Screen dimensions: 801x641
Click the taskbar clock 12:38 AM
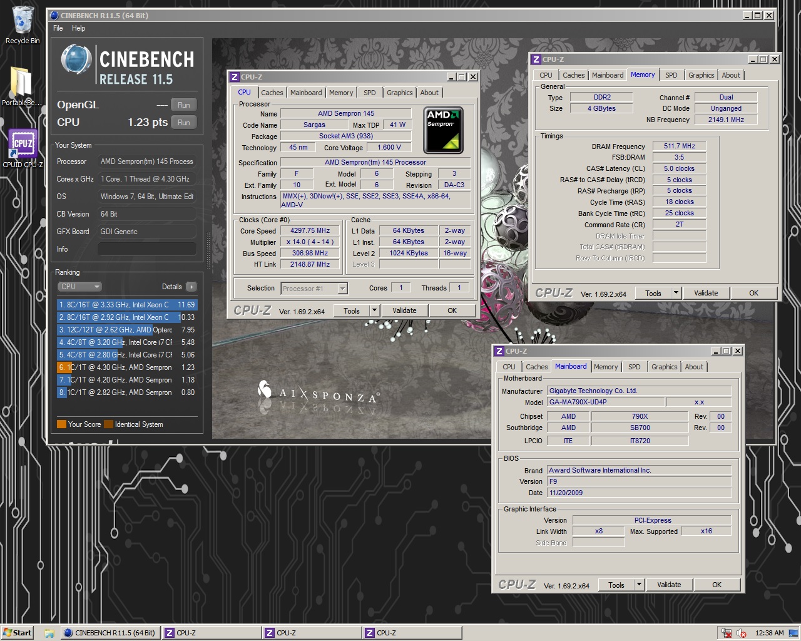tap(769, 633)
